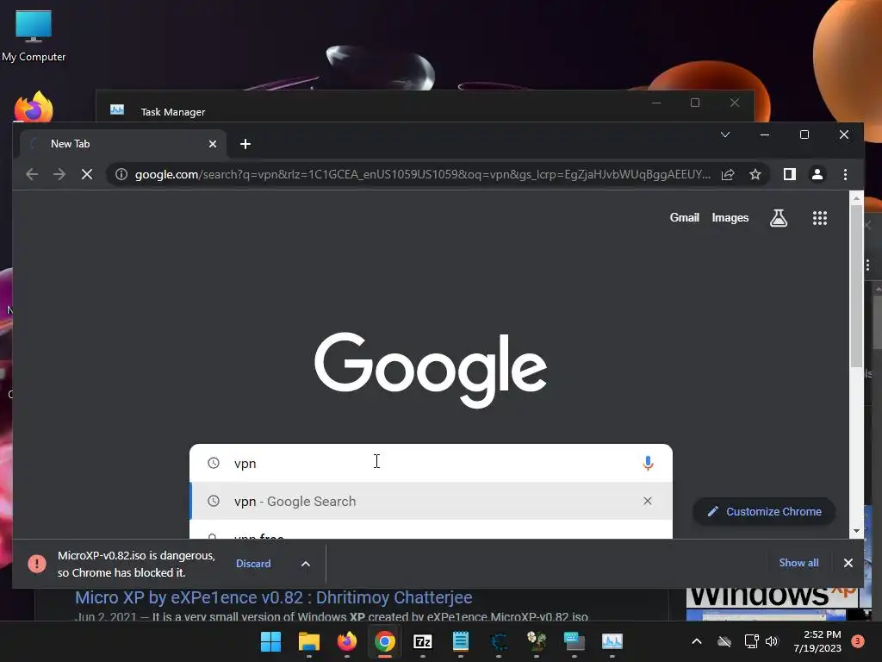Show hidden system tray icons

point(696,641)
